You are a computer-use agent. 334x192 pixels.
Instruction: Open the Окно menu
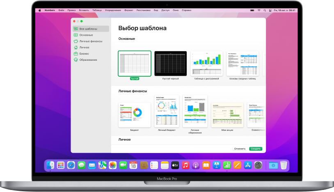click(x=176, y=10)
